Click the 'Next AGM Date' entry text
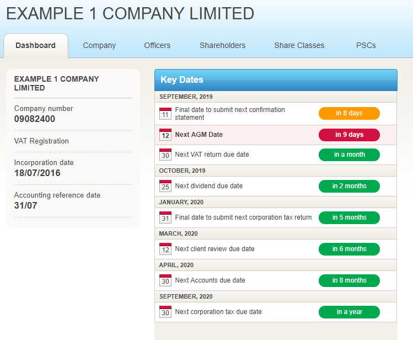This screenshot has width=413, height=340. click(199, 135)
